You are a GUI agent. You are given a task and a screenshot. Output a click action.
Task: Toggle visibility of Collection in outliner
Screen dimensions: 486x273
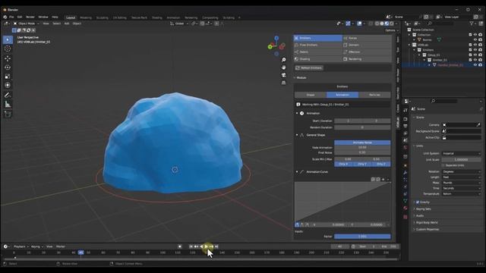coord(475,35)
